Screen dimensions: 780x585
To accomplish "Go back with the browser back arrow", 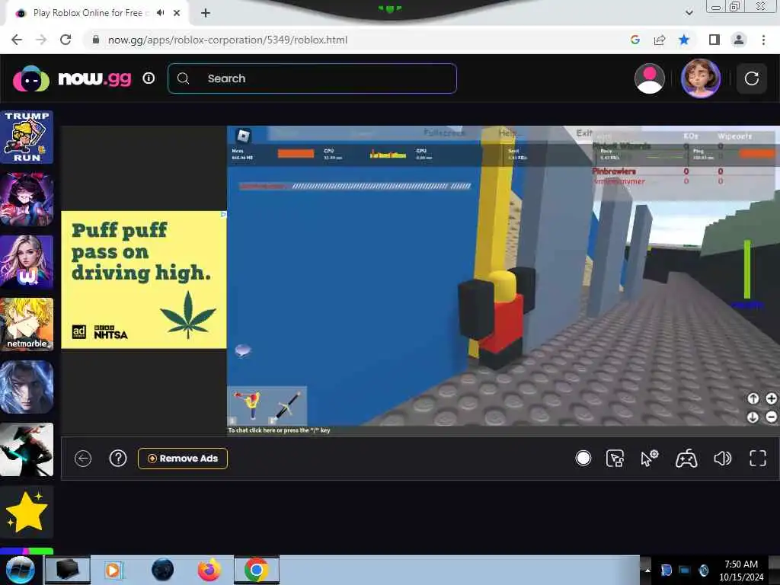I will (x=17, y=40).
